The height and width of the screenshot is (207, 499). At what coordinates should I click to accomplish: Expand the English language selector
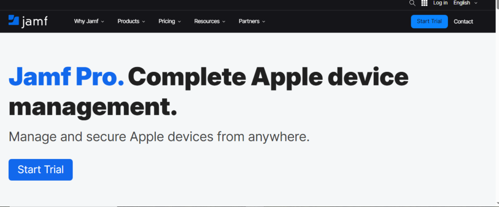click(465, 3)
